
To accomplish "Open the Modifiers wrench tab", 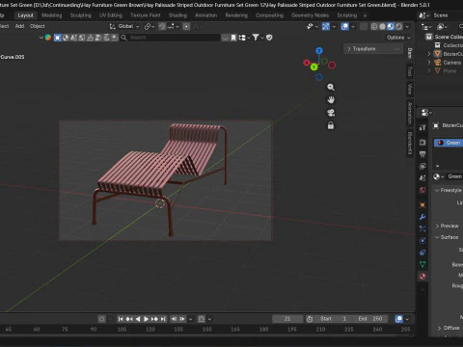I will 422,217.
